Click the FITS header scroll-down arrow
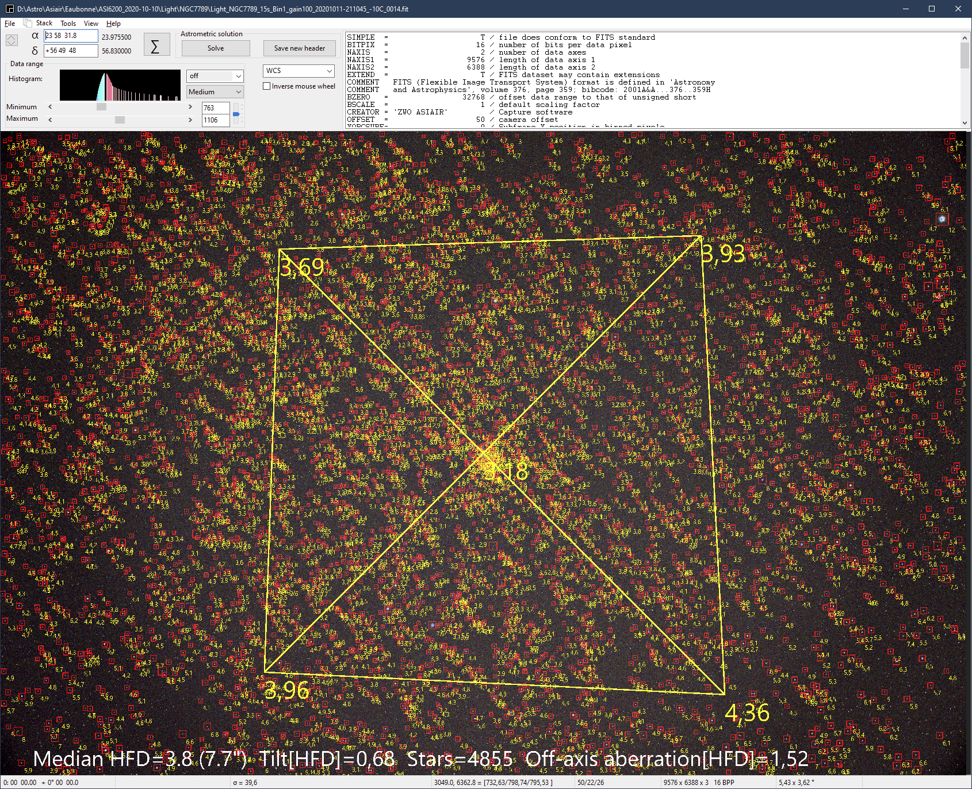Screen dimensions: 972x789 point(965,122)
